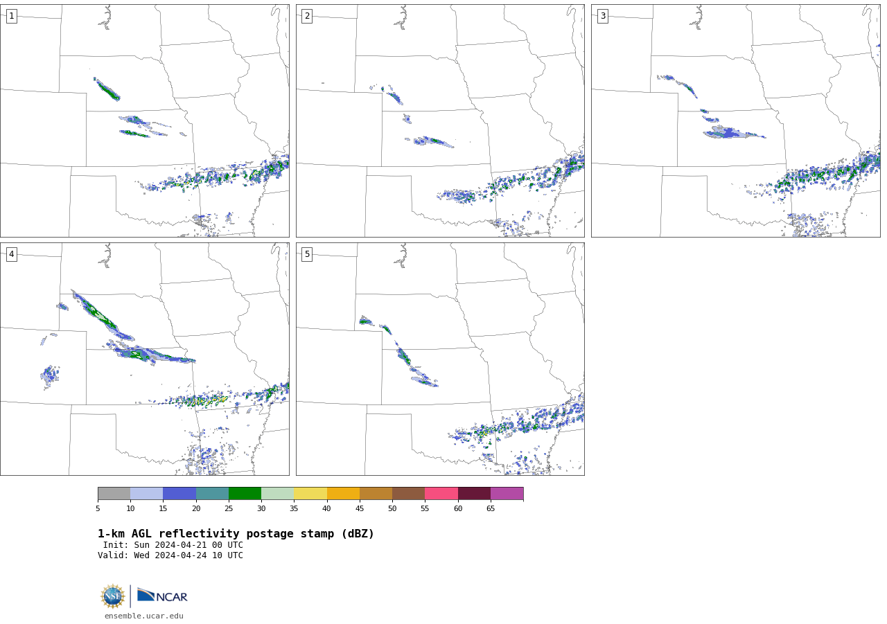Viewport: 887px width, 624px height.
Task: Click panel label number 3
Action: click(602, 16)
